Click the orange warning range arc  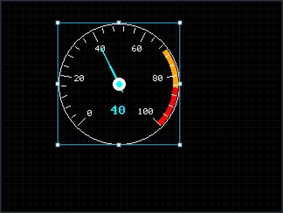click(x=173, y=68)
